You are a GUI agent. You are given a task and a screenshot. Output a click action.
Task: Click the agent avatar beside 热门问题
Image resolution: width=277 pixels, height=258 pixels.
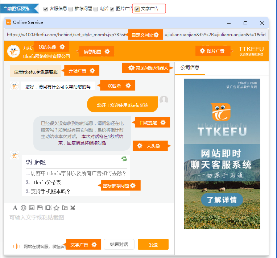pos(15,155)
